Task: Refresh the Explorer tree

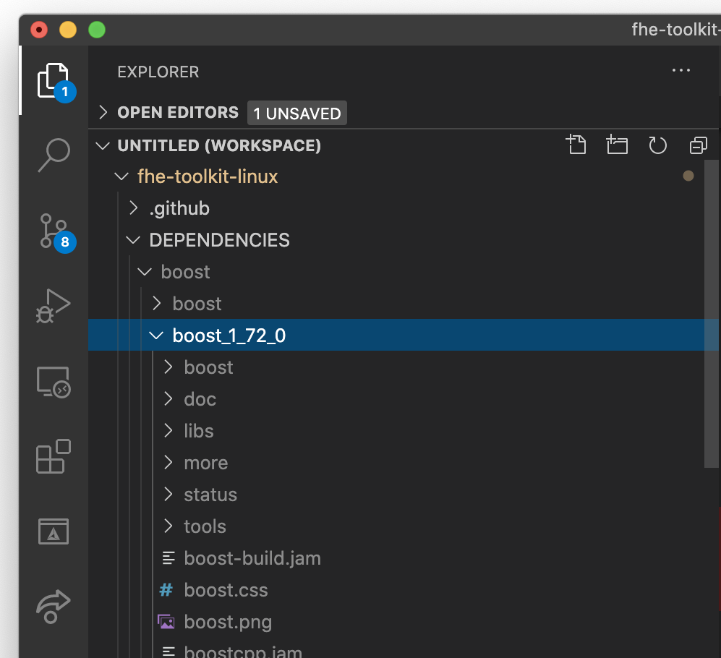Action: pos(657,145)
